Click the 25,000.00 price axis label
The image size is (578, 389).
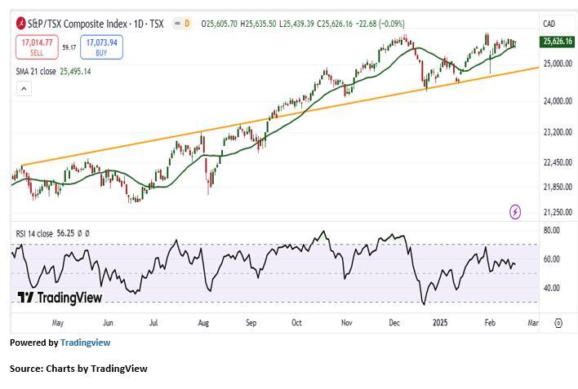[558, 64]
